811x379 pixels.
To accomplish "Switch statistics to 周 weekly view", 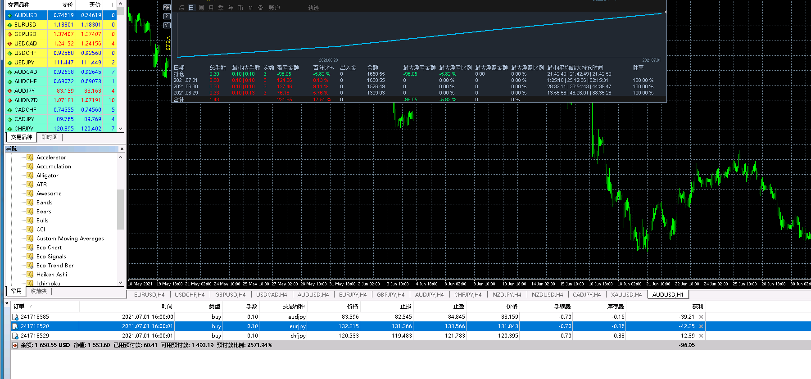I will [x=201, y=8].
